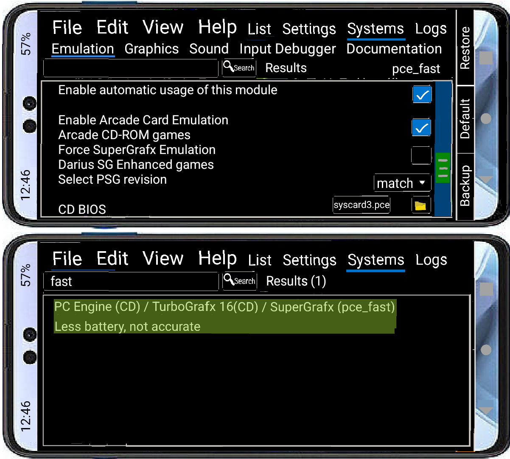510x459 pixels.
Task: Open Logs tab in top screen
Action: pos(431,29)
